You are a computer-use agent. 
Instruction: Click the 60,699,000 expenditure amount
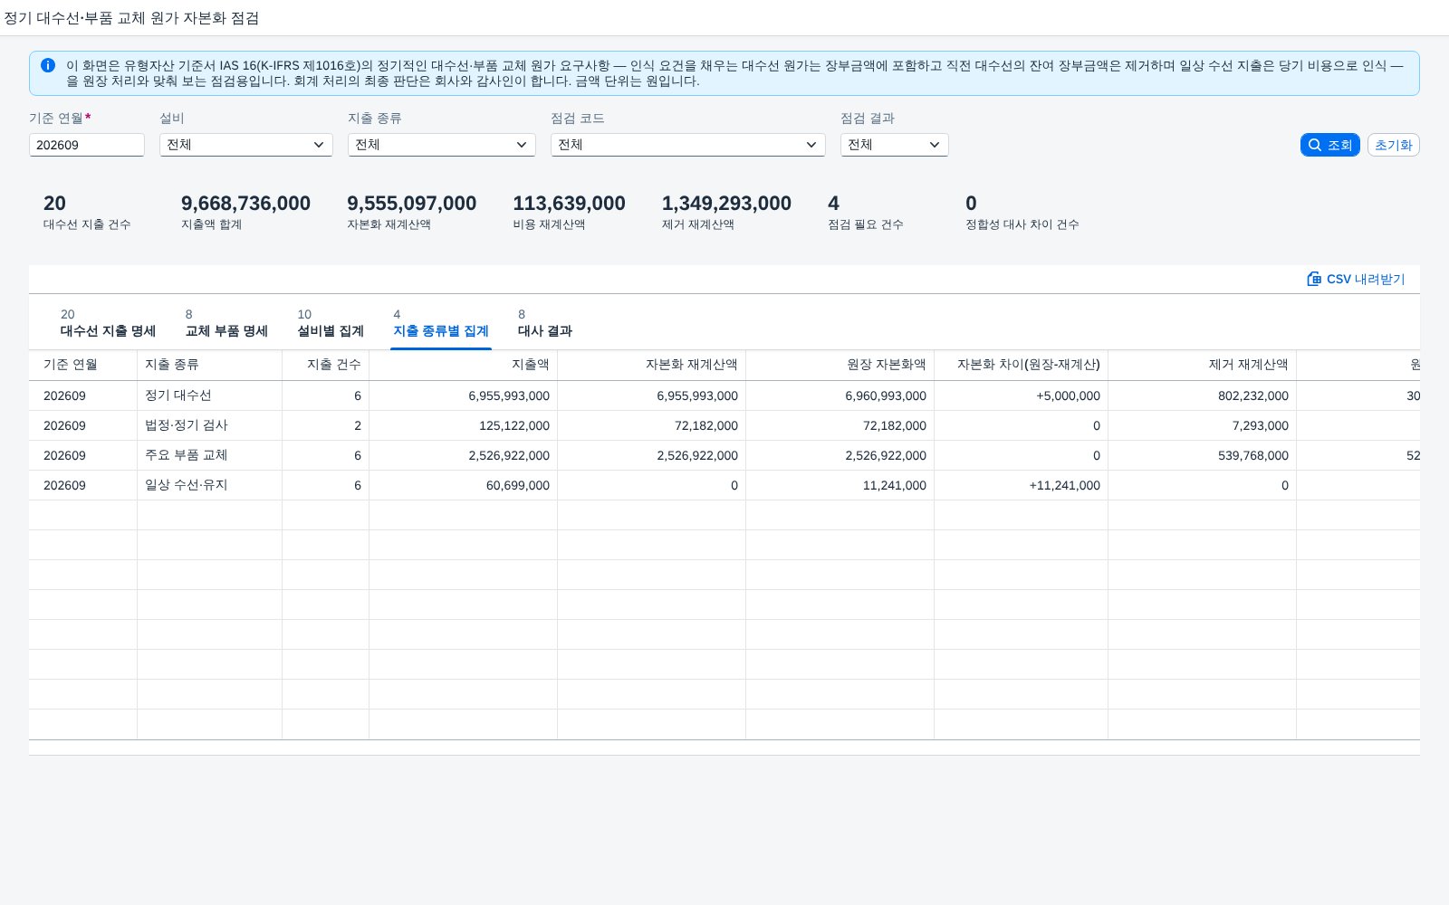point(518,485)
